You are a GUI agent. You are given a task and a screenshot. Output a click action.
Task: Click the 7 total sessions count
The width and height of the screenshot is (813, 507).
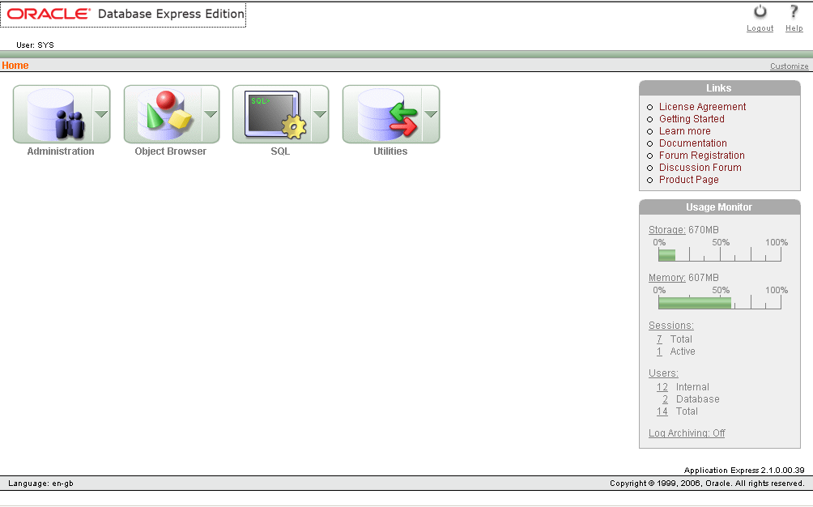659,339
